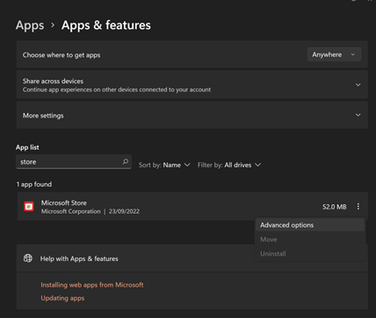Viewport: 376px width, 318px height.
Task: Click Microsoft Corporation 23/09/2022 publisher line
Action: point(90,211)
